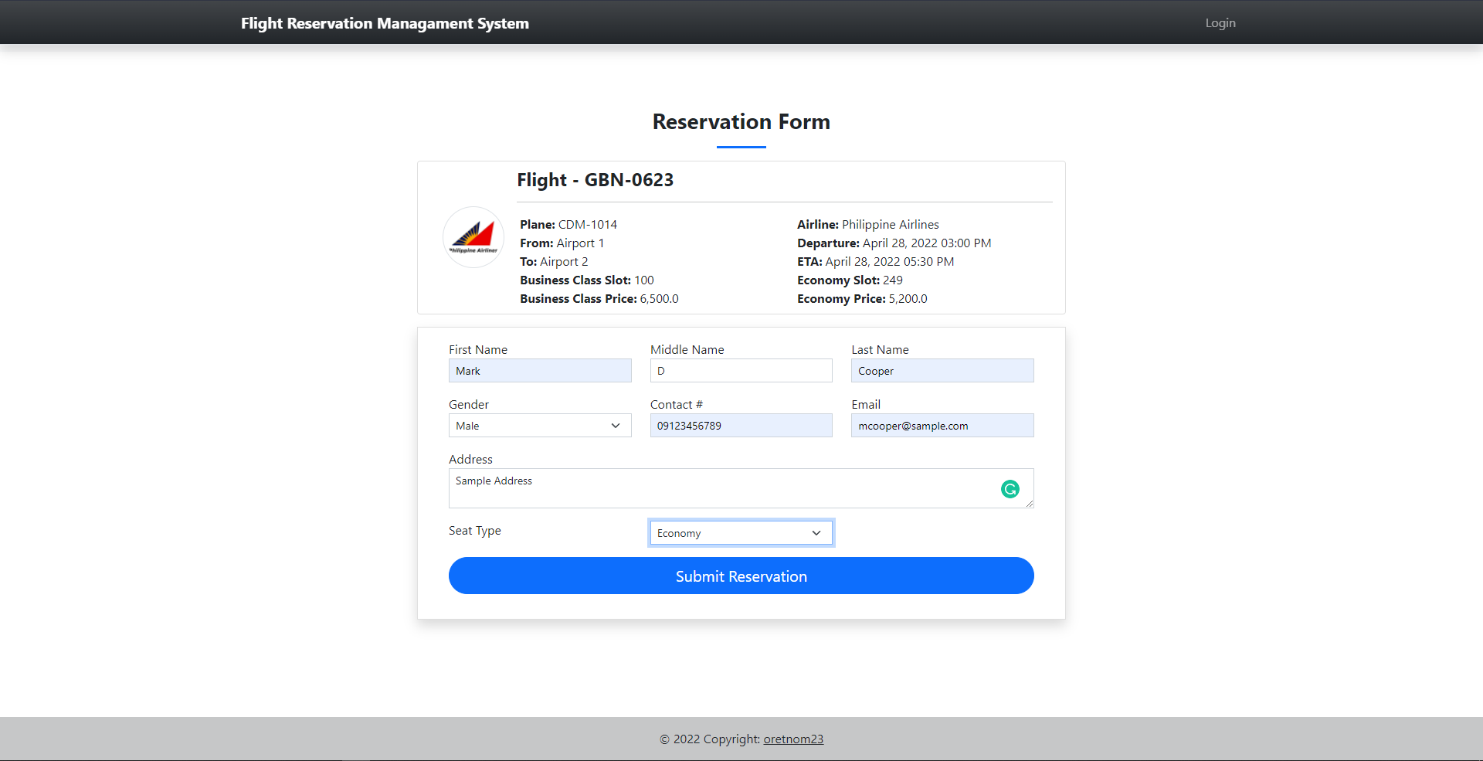Image resolution: width=1483 pixels, height=761 pixels.
Task: Click the Email field with mcooper@sample.com
Action: [942, 426]
